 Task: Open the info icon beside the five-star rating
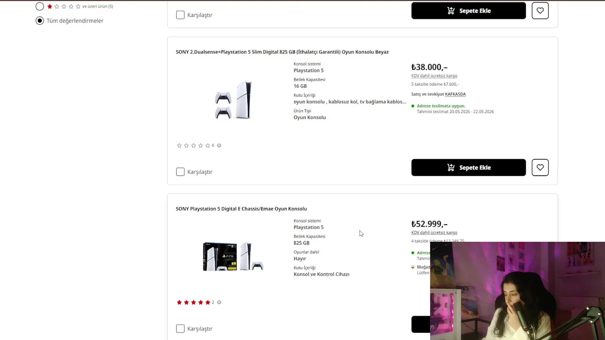[x=219, y=302]
